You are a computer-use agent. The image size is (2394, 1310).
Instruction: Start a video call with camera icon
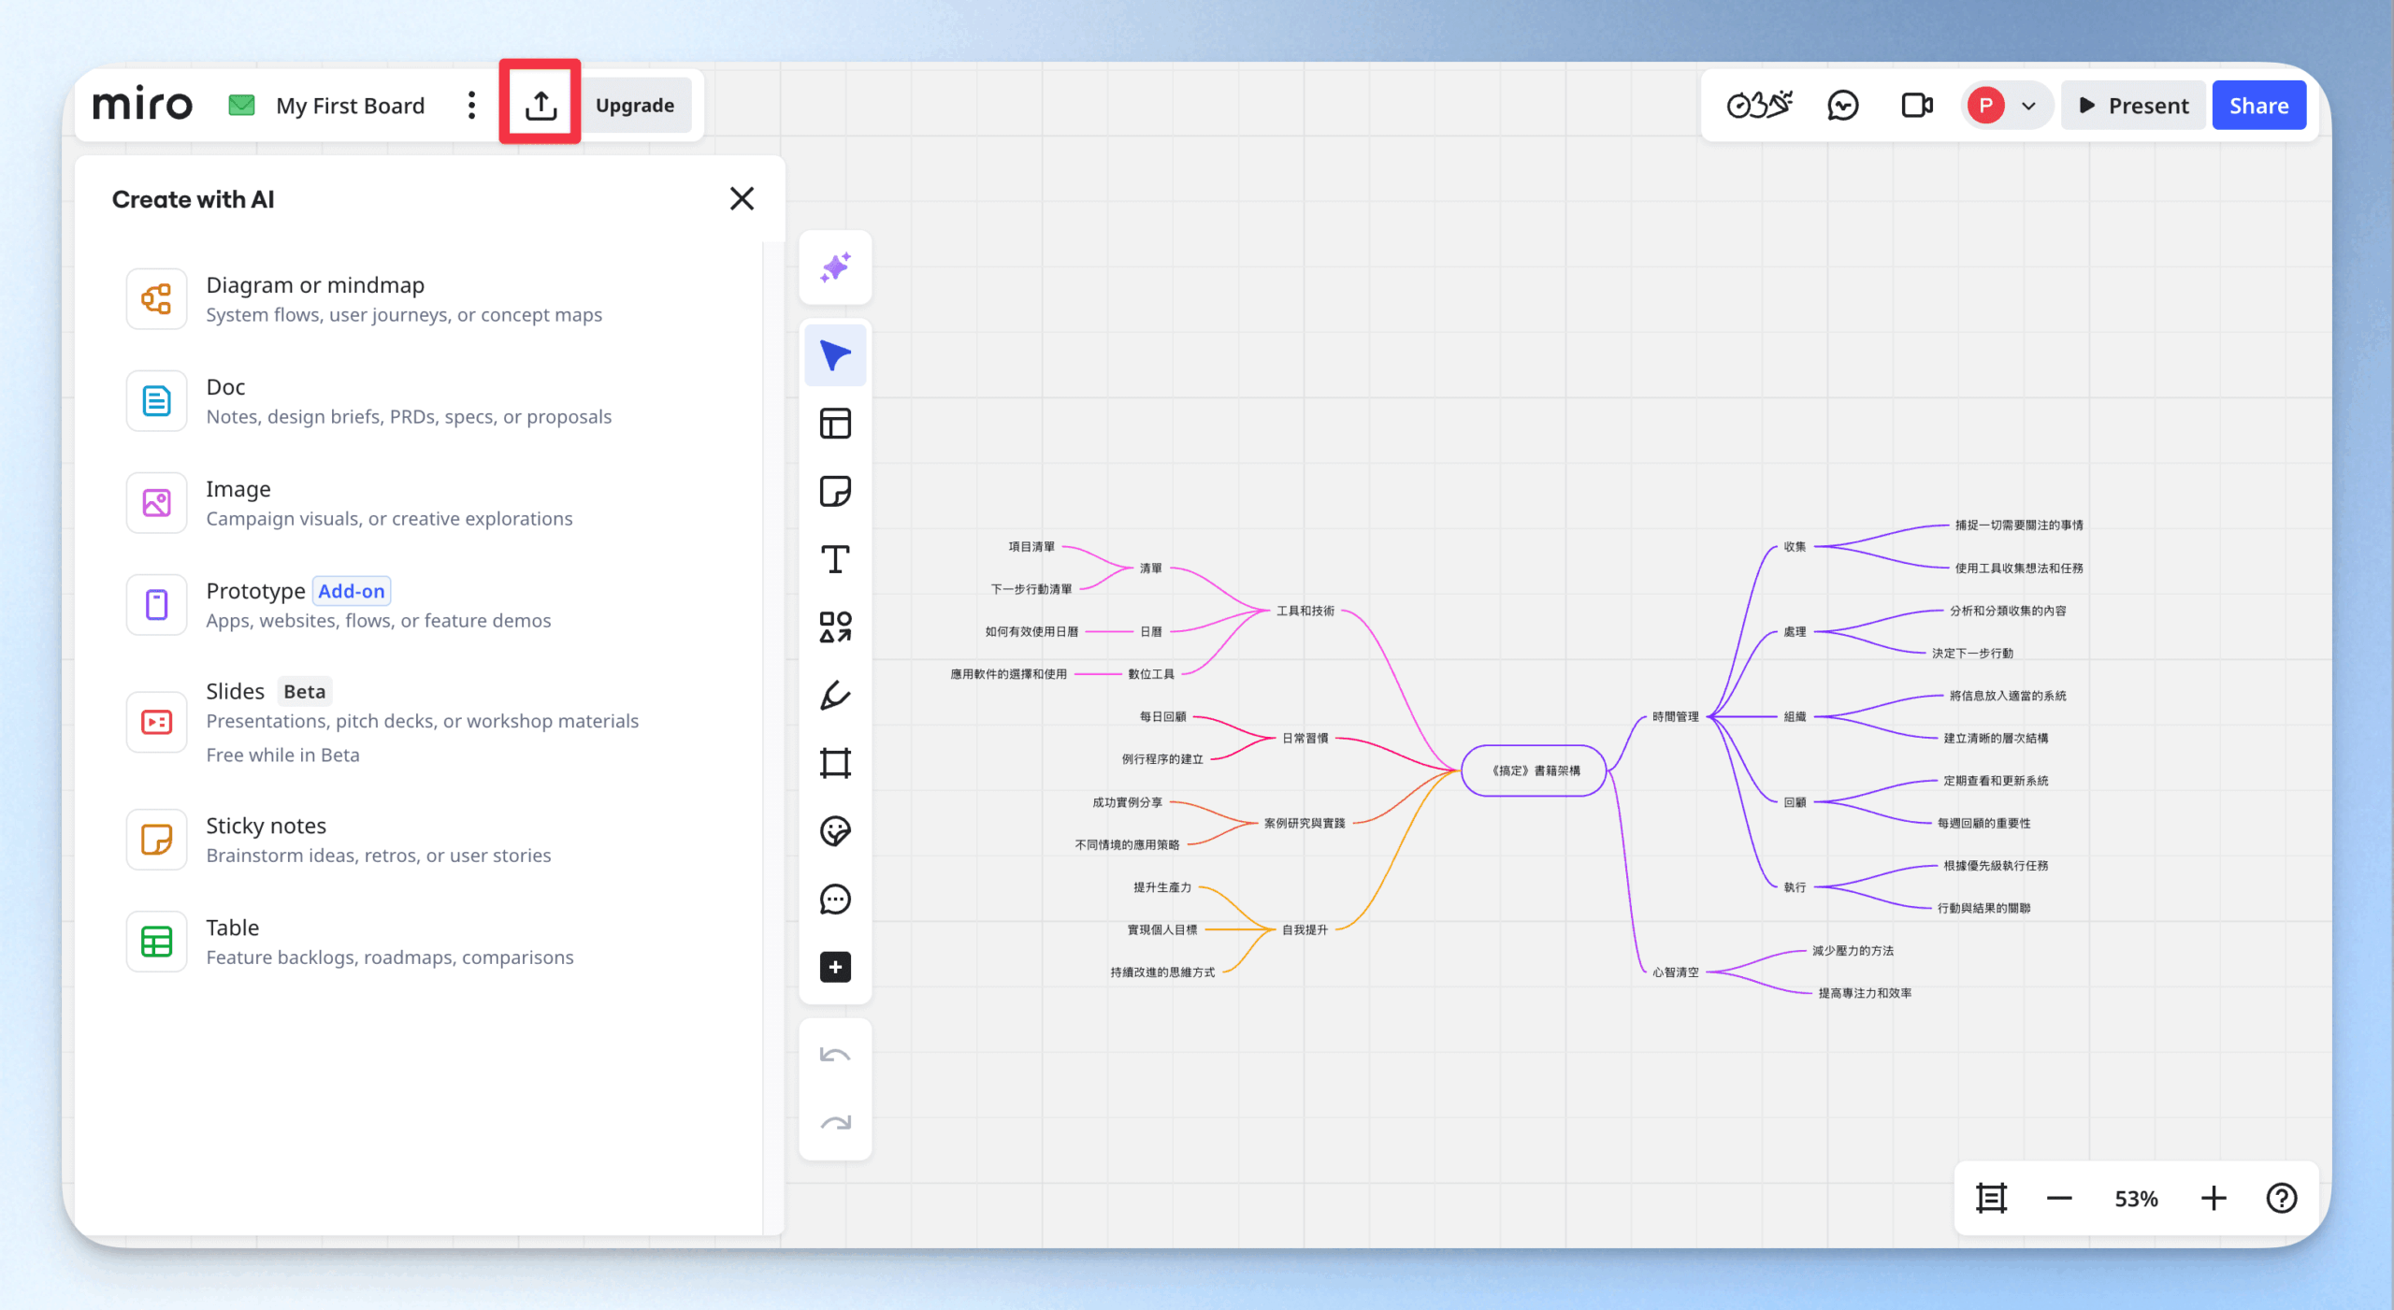pos(1916,106)
